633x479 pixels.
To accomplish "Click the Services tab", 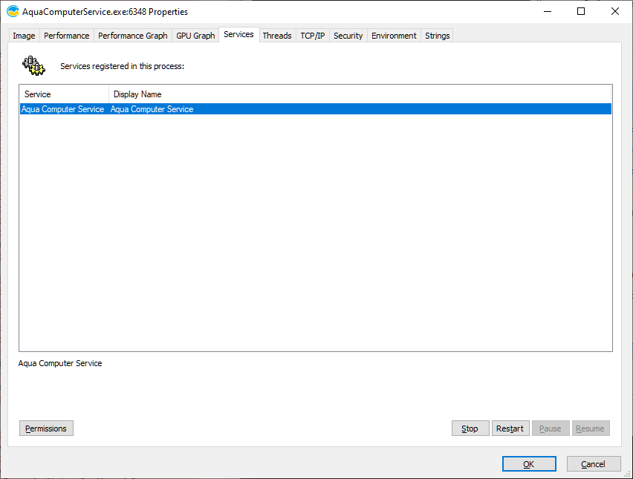I will 238,35.
